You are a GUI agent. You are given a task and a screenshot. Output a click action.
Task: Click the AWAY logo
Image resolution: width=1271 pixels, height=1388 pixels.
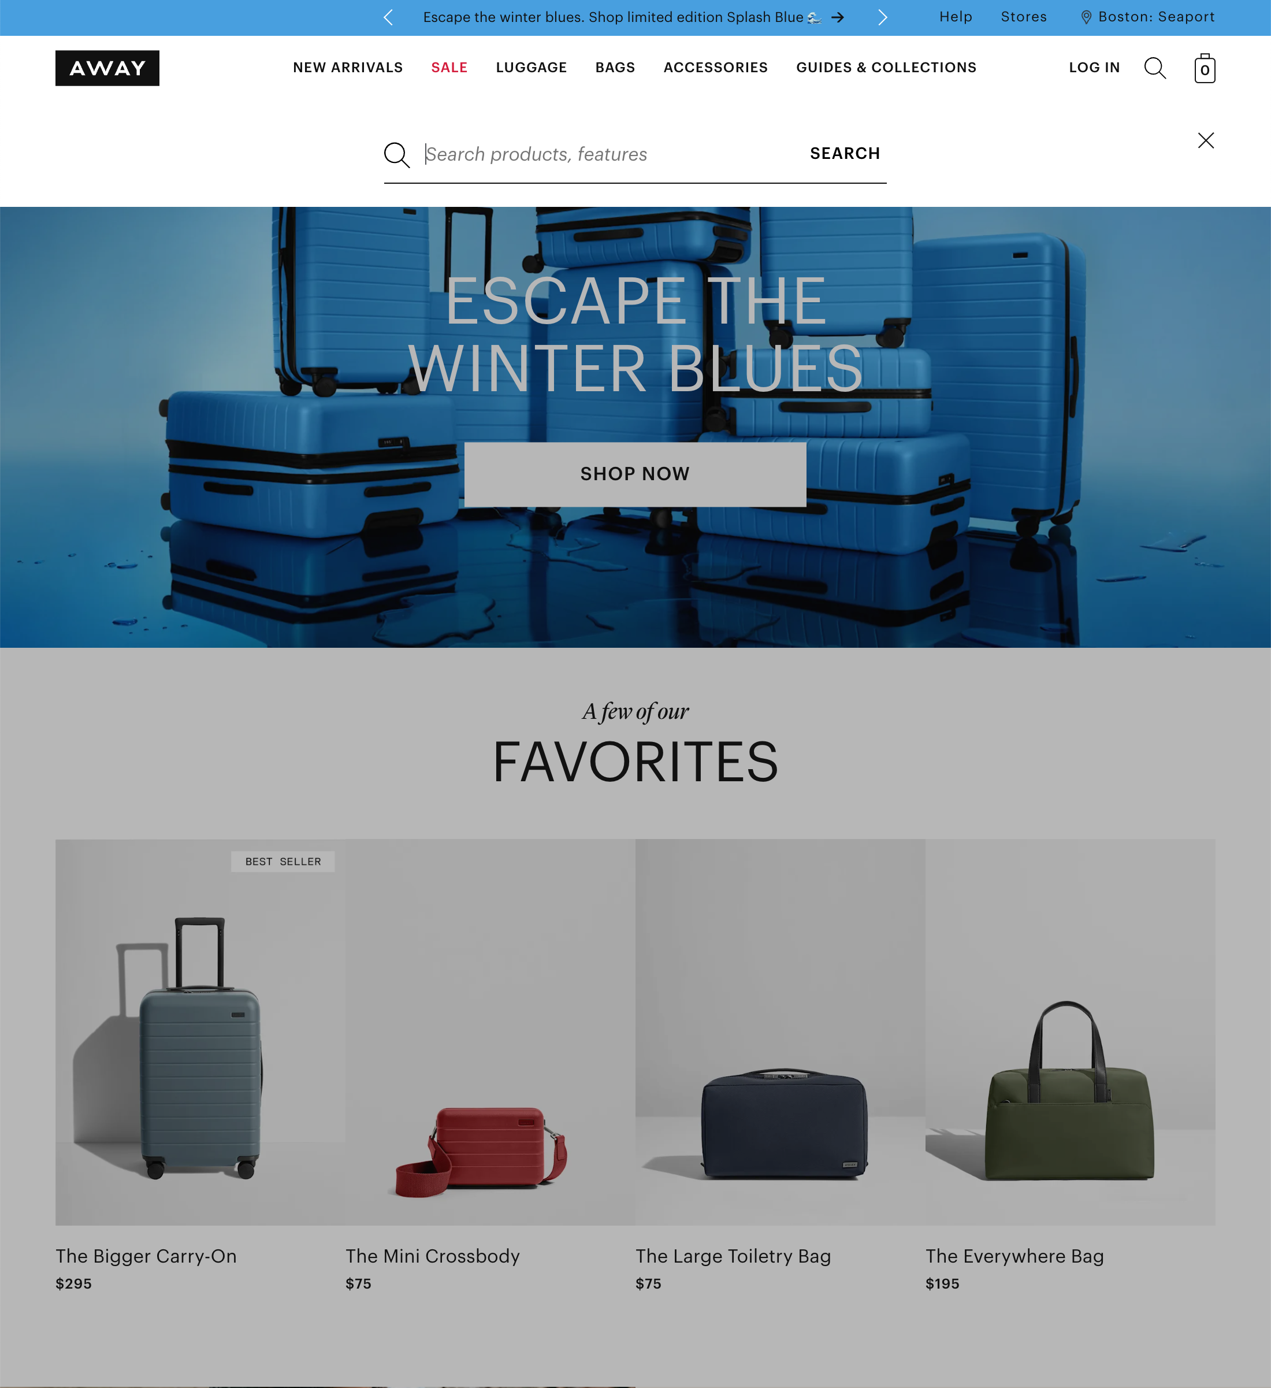[x=107, y=68]
